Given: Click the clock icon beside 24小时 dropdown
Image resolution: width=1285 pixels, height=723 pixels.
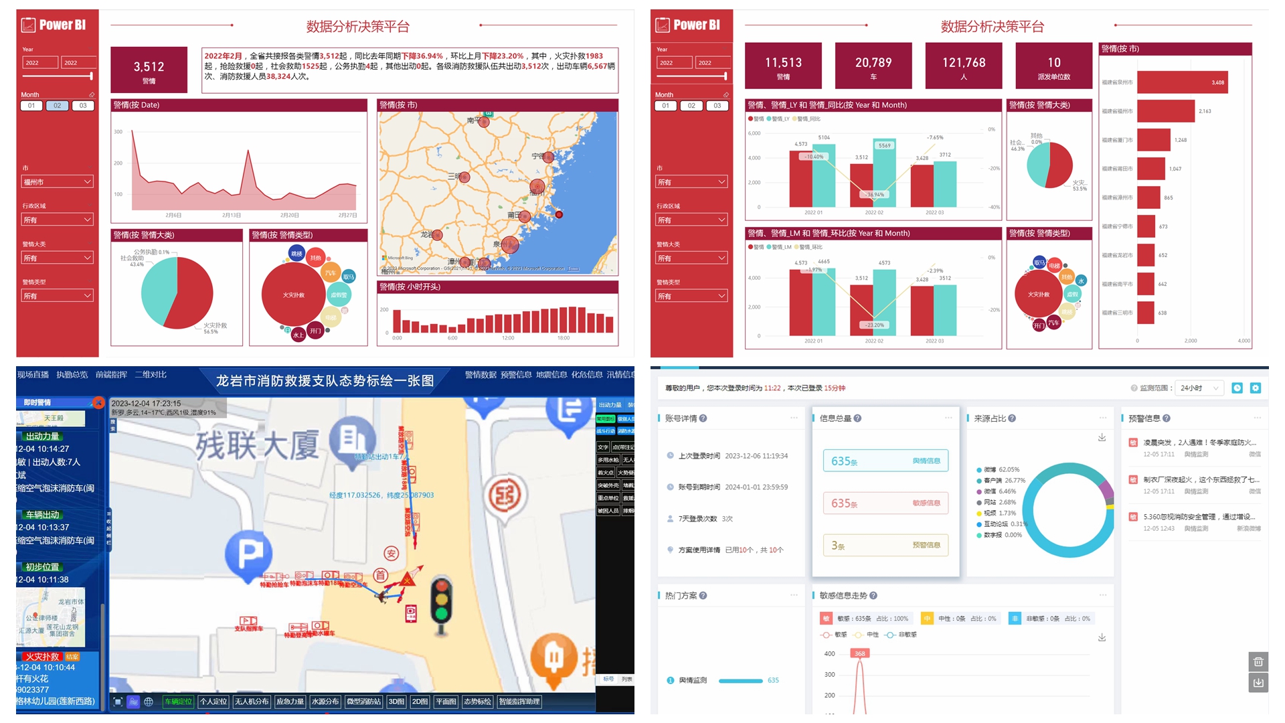Looking at the screenshot, I should (x=1237, y=388).
